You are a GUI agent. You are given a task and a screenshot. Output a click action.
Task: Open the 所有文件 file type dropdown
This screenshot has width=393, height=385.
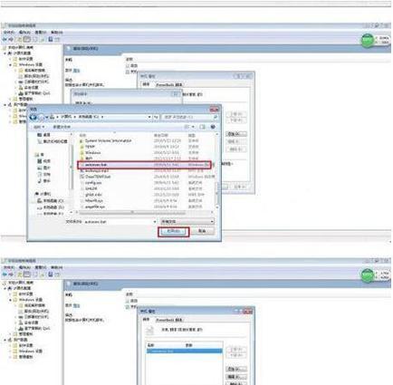click(187, 222)
